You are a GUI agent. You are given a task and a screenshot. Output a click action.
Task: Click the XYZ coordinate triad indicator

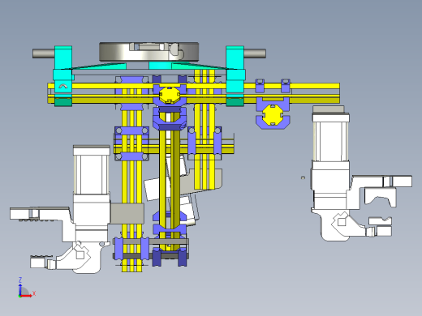point(27,288)
